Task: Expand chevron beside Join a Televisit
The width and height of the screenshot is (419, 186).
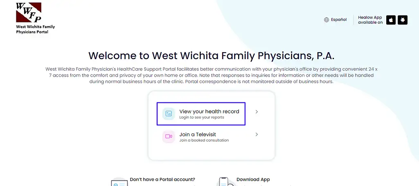Action: (257, 135)
